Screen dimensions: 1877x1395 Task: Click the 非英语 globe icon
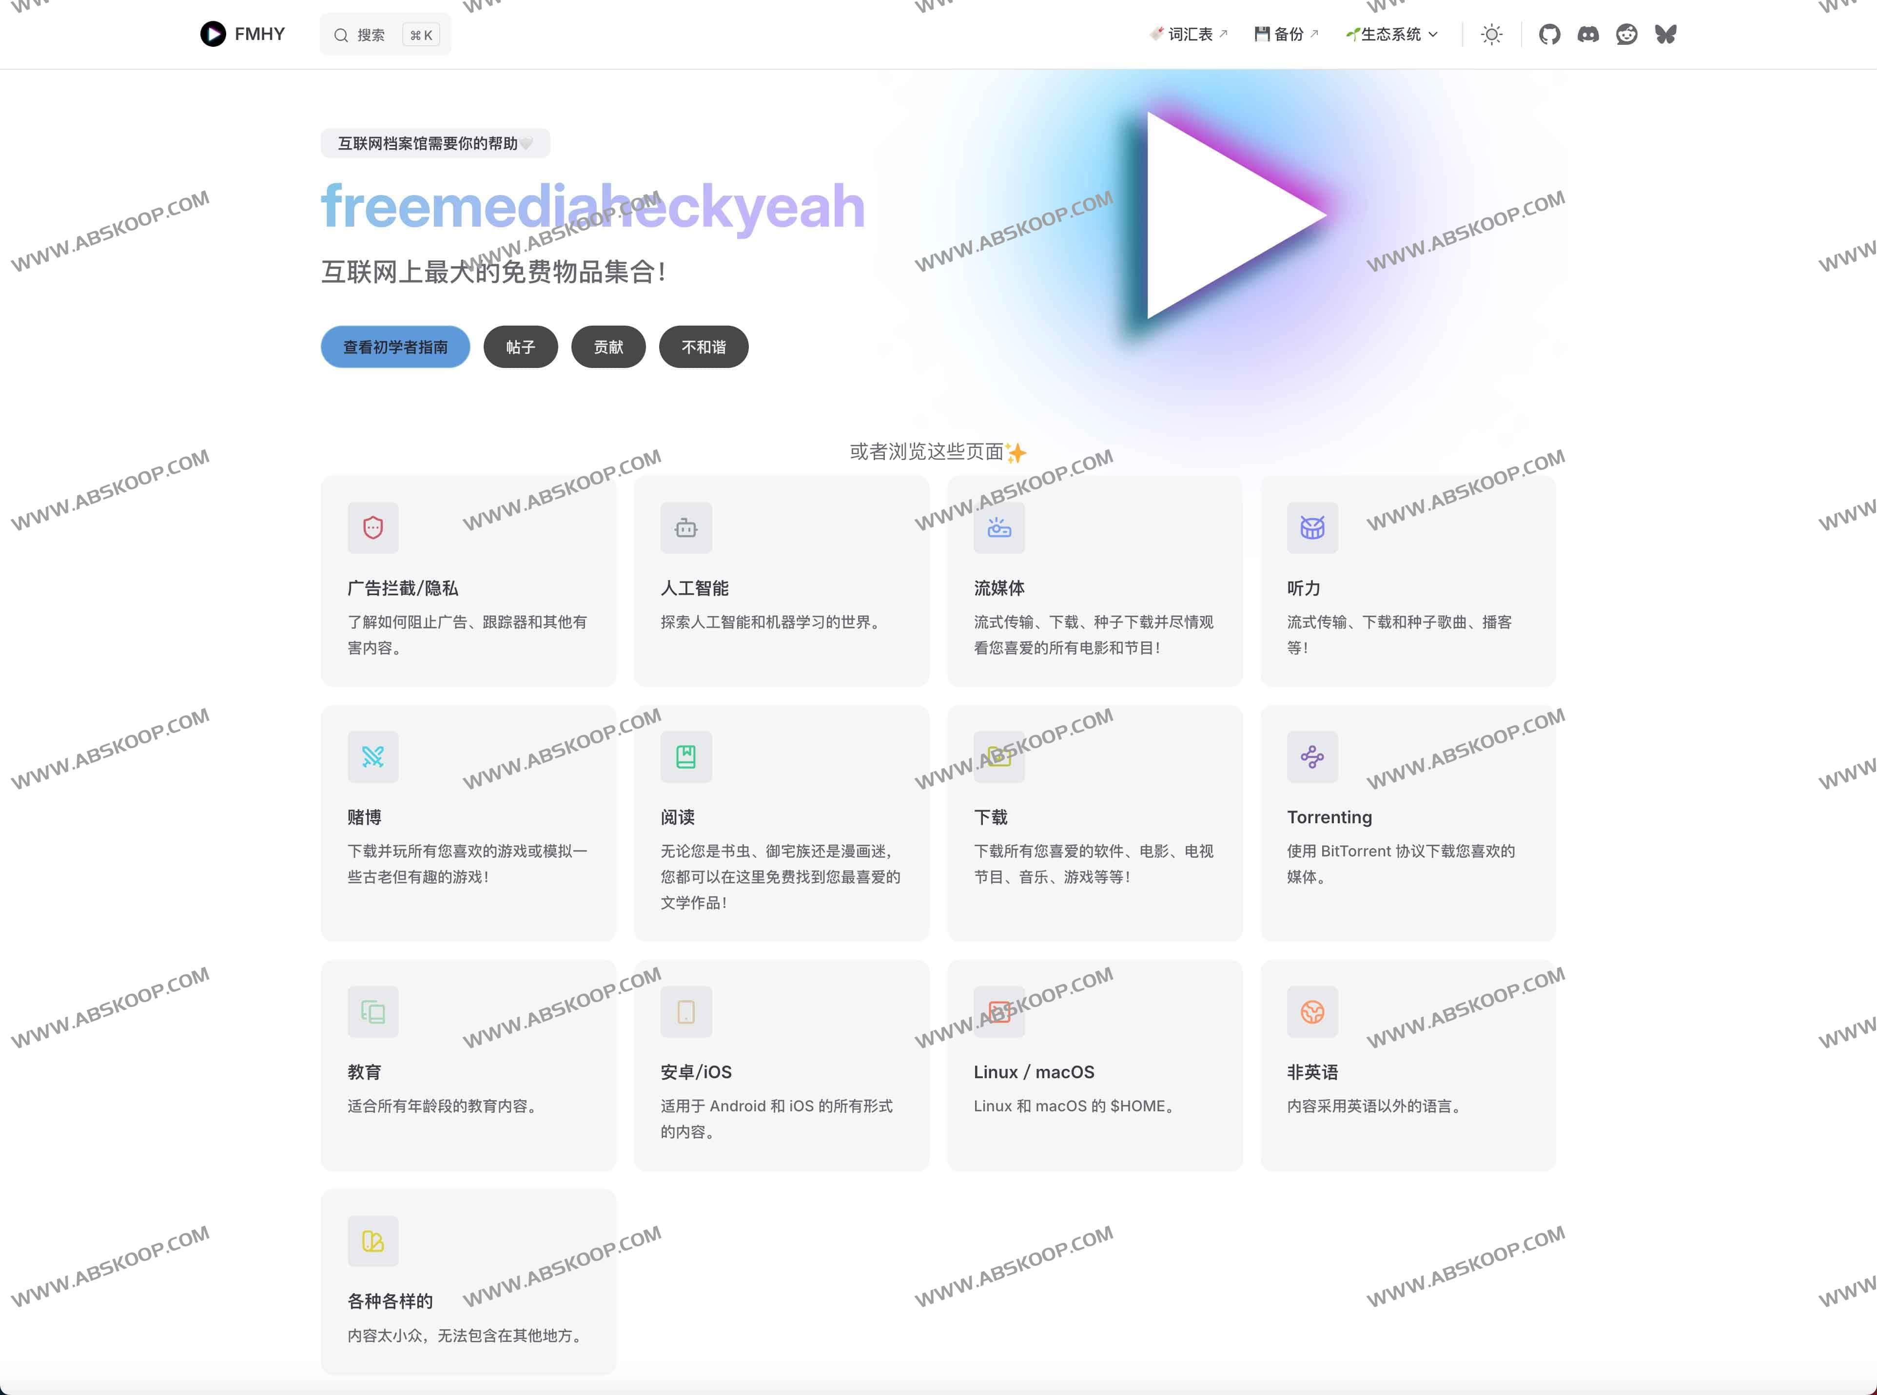[x=1312, y=1011]
